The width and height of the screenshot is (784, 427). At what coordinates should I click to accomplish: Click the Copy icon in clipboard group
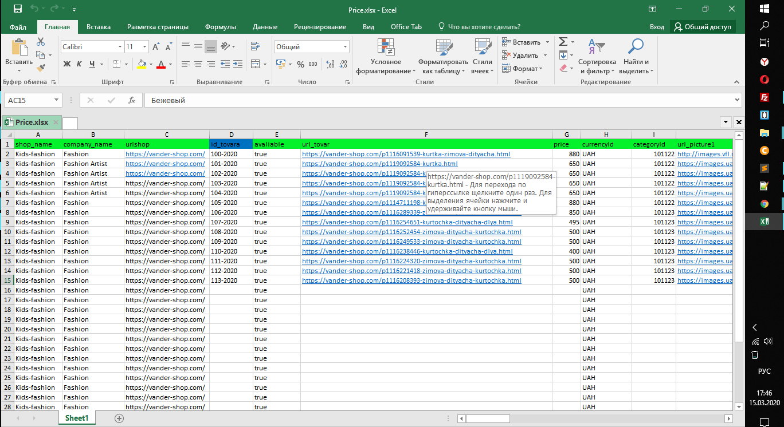[x=40, y=55]
